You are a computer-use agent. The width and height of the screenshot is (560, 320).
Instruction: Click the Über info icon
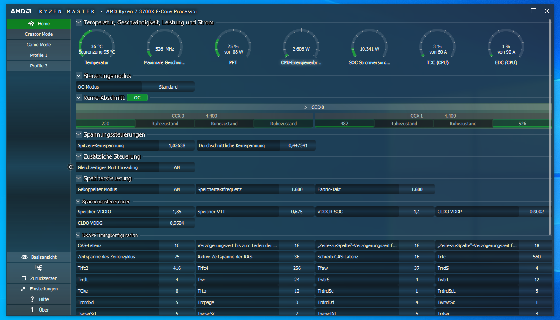coord(32,310)
